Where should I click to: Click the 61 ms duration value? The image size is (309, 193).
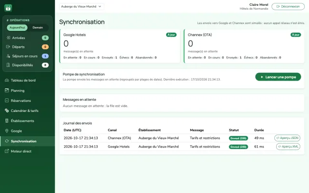point(259,147)
